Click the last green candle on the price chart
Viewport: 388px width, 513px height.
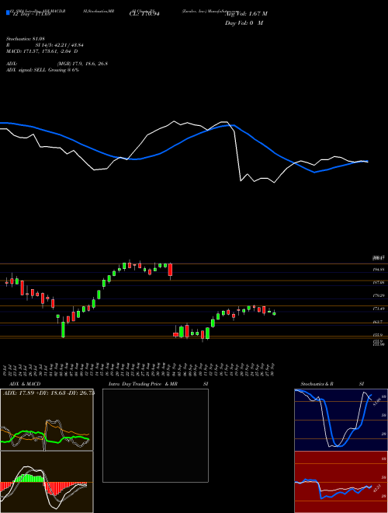click(274, 313)
